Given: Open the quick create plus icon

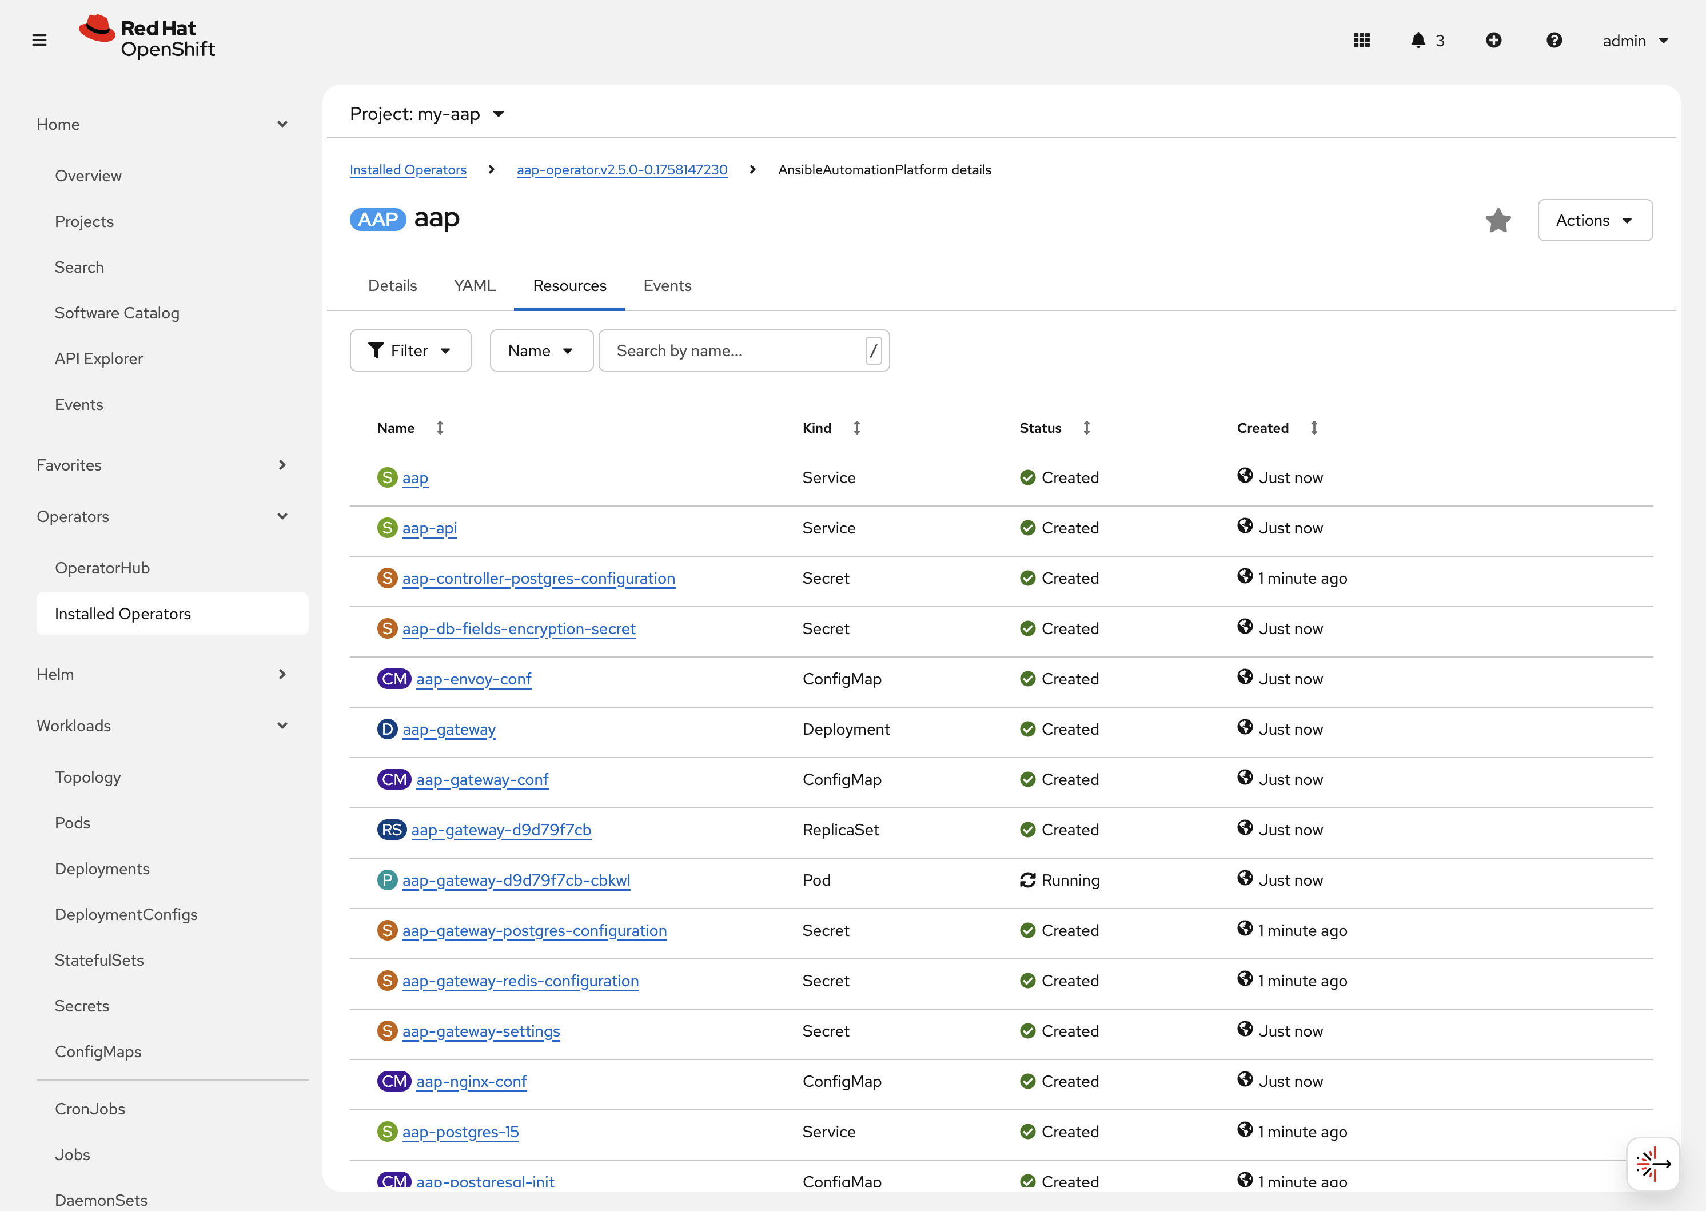Looking at the screenshot, I should pos(1494,40).
